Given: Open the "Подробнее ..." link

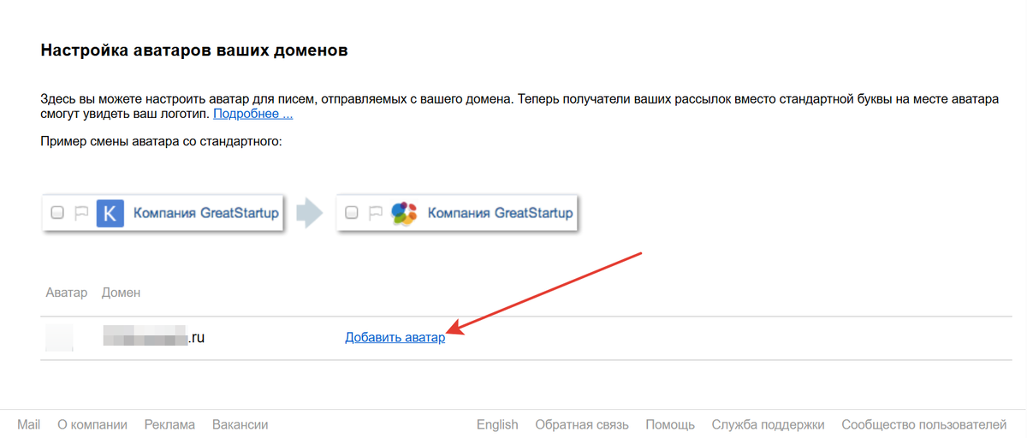Looking at the screenshot, I should [253, 114].
